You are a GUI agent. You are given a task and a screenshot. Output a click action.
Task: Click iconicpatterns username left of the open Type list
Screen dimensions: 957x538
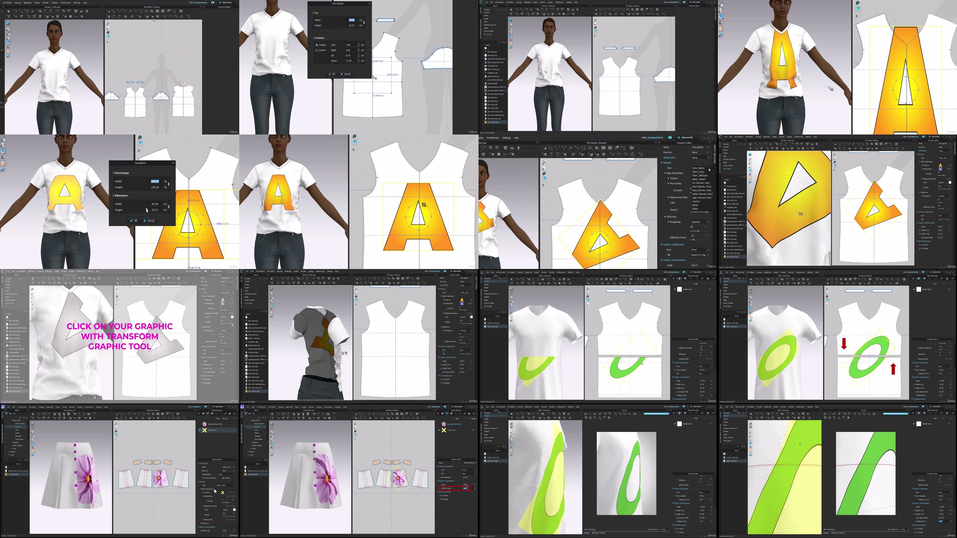point(655,138)
